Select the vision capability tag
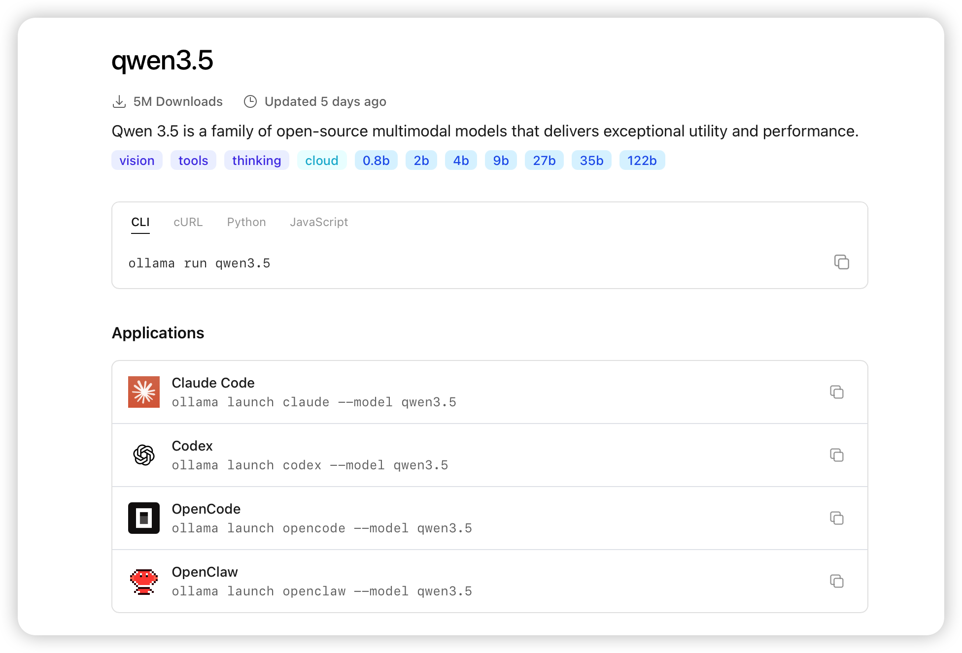The height and width of the screenshot is (653, 962). [x=137, y=161]
